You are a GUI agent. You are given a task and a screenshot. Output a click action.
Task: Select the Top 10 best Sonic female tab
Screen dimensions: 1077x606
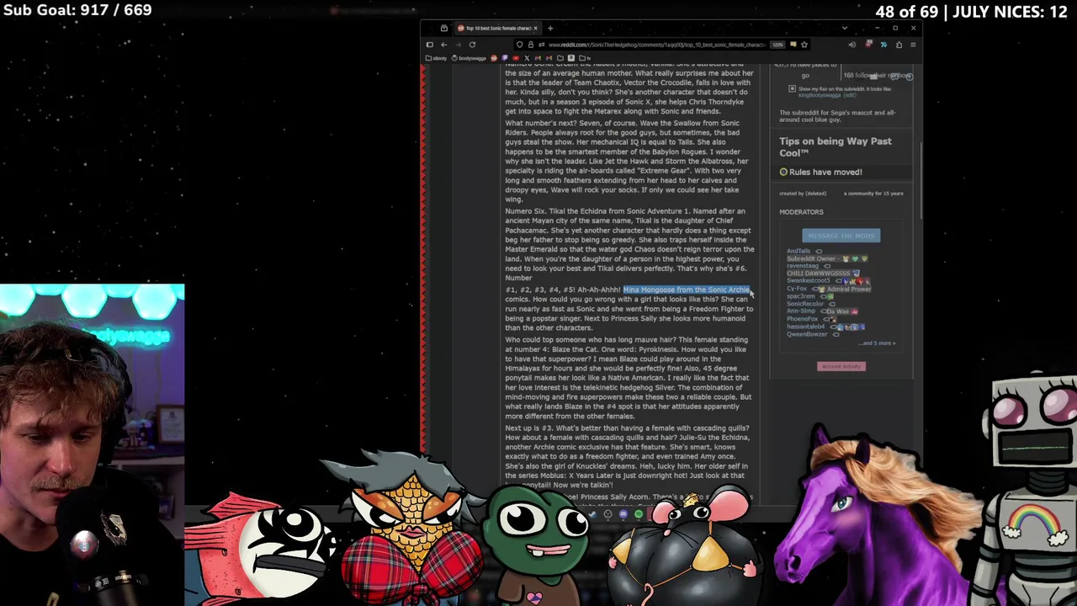[x=496, y=28]
